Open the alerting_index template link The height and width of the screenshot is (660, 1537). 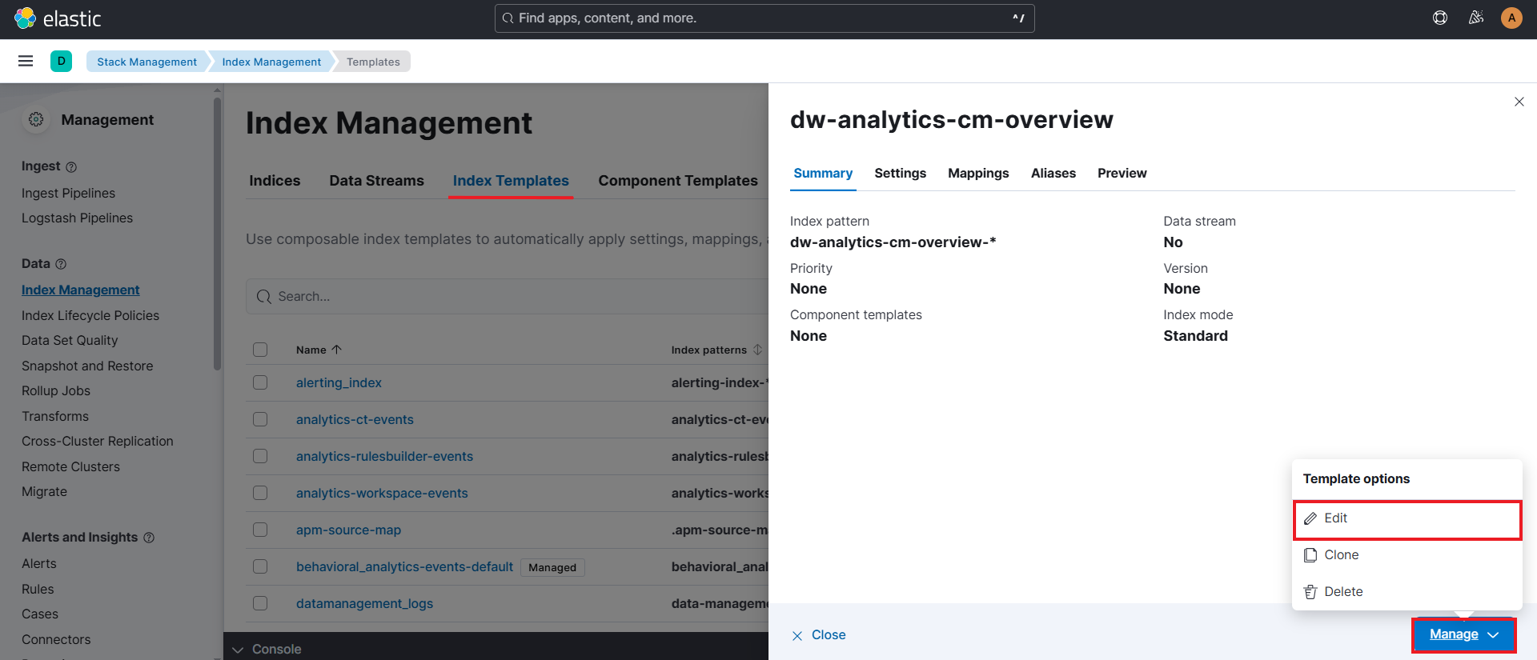[x=339, y=383]
